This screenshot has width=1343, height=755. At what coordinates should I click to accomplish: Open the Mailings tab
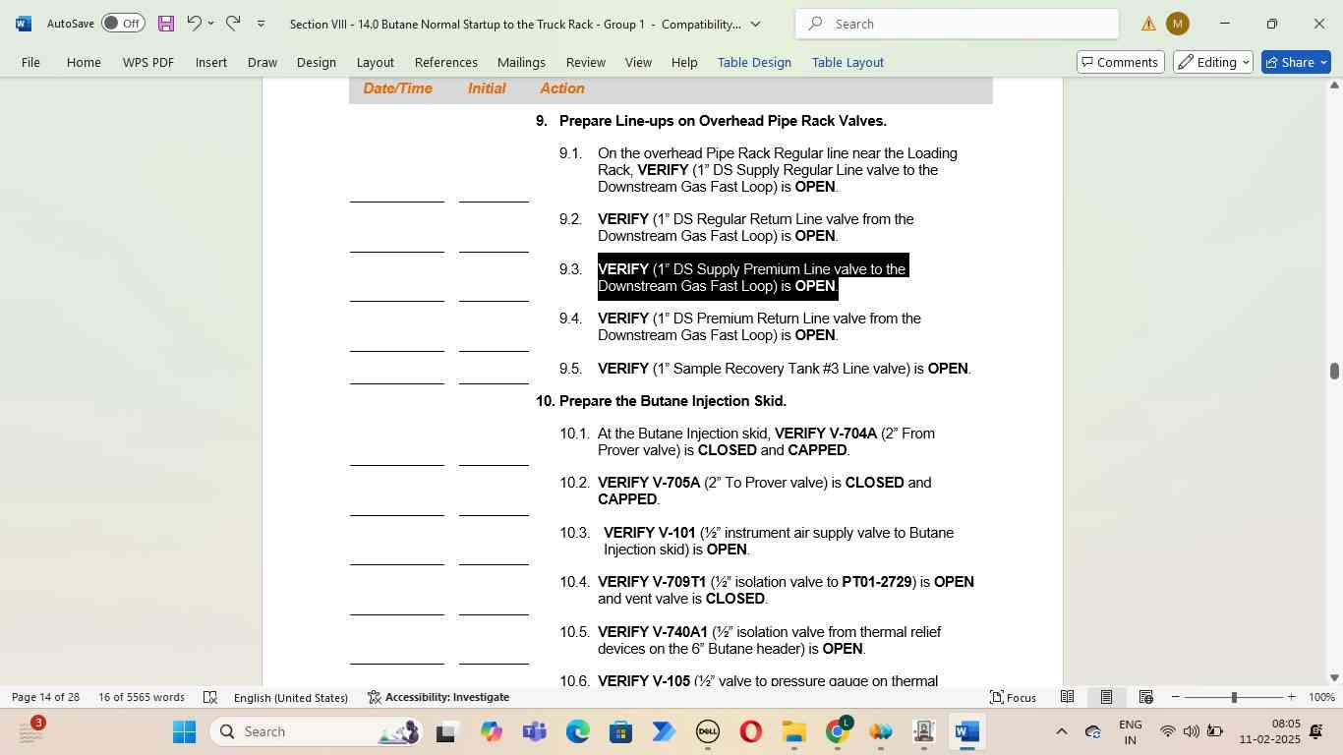pyautogui.click(x=521, y=62)
